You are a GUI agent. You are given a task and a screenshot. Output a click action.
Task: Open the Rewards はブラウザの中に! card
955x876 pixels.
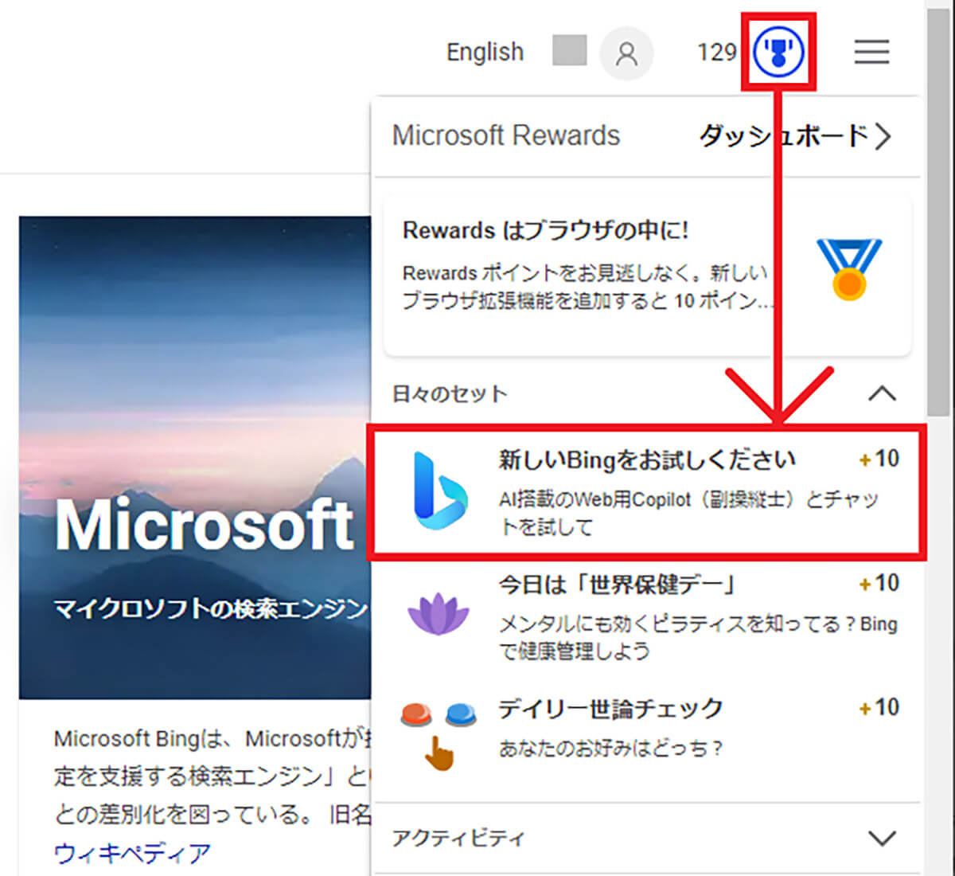point(647,276)
